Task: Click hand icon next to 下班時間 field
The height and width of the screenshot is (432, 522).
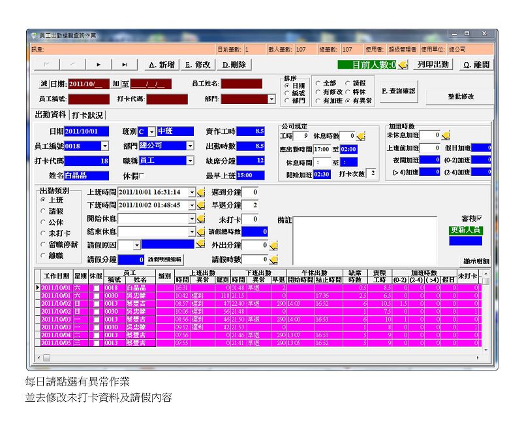Action: point(200,205)
